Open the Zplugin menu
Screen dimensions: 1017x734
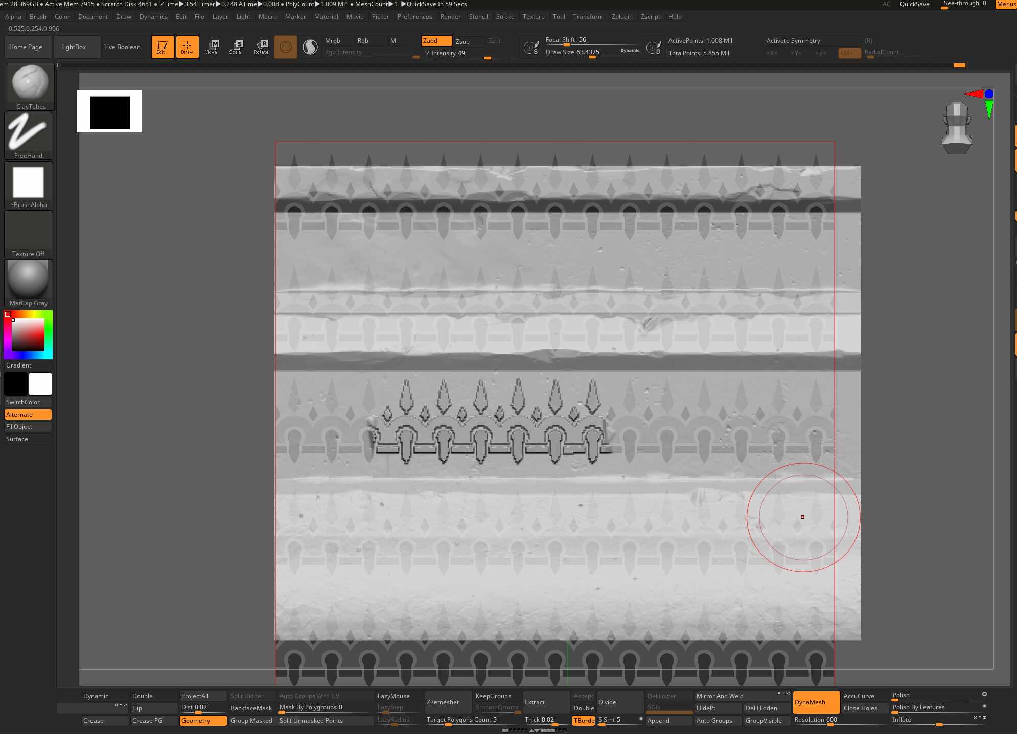pos(621,16)
